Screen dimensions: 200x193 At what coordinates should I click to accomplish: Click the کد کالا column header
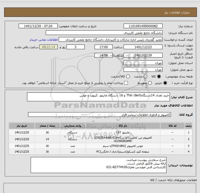pos(172,126)
